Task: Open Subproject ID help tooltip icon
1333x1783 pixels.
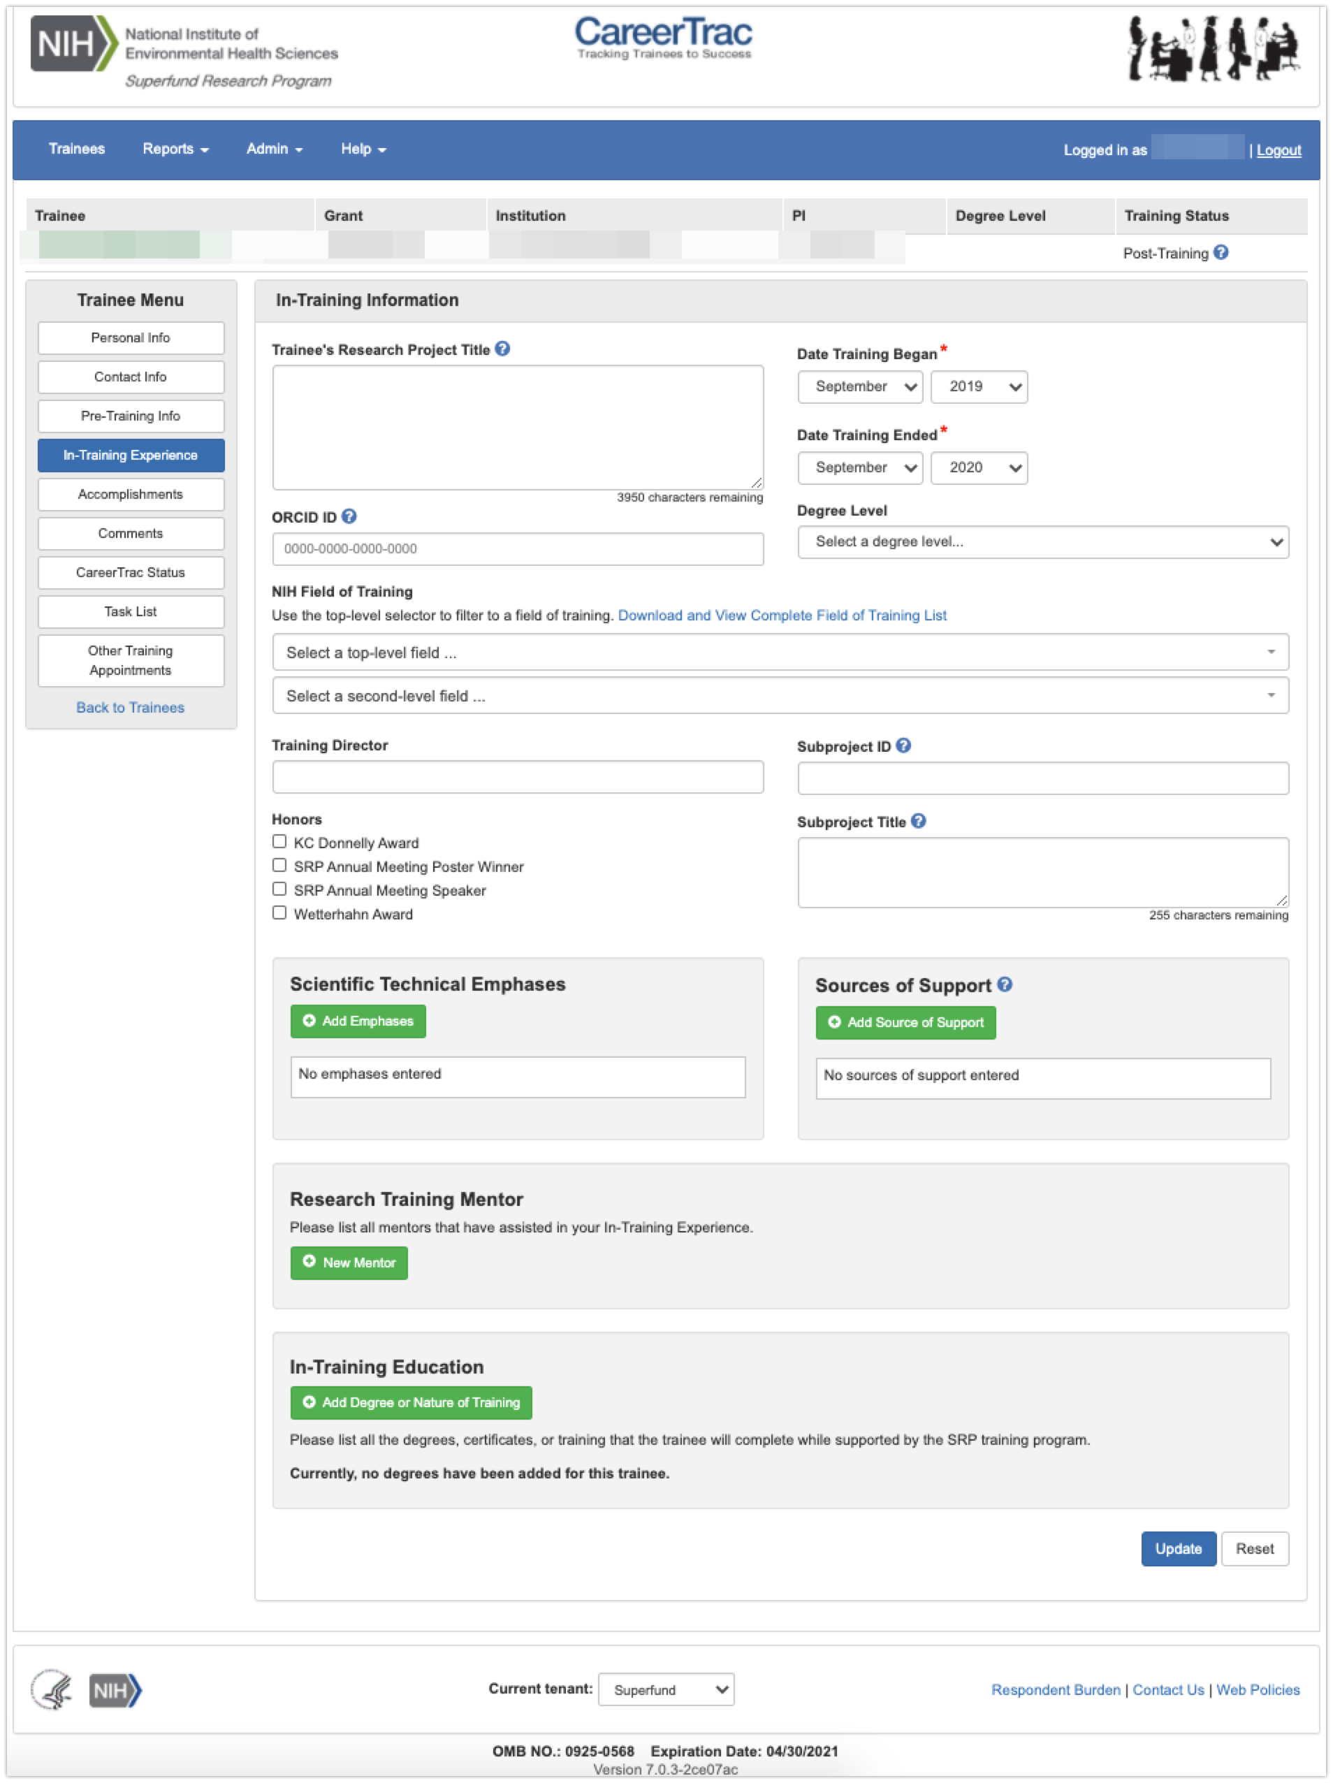Action: pyautogui.click(x=903, y=745)
